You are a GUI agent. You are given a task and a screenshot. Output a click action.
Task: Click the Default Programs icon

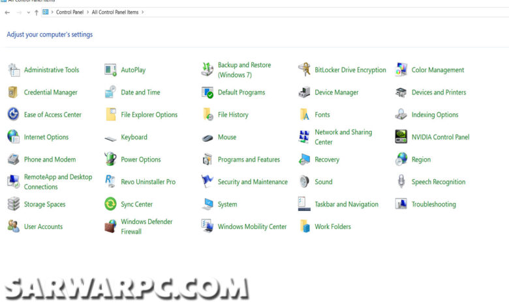click(x=207, y=92)
